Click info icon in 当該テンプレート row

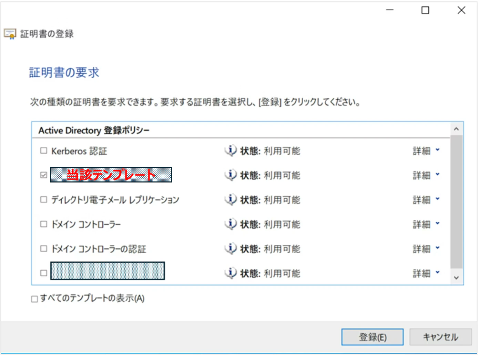(x=231, y=175)
